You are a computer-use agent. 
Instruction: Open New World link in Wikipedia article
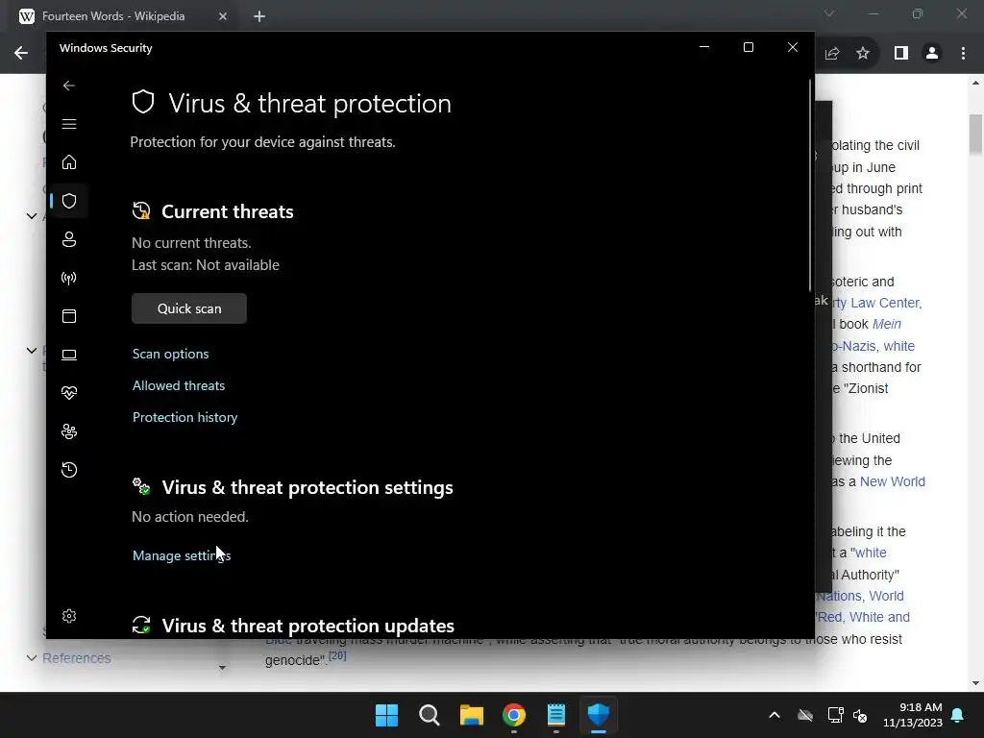click(x=893, y=481)
